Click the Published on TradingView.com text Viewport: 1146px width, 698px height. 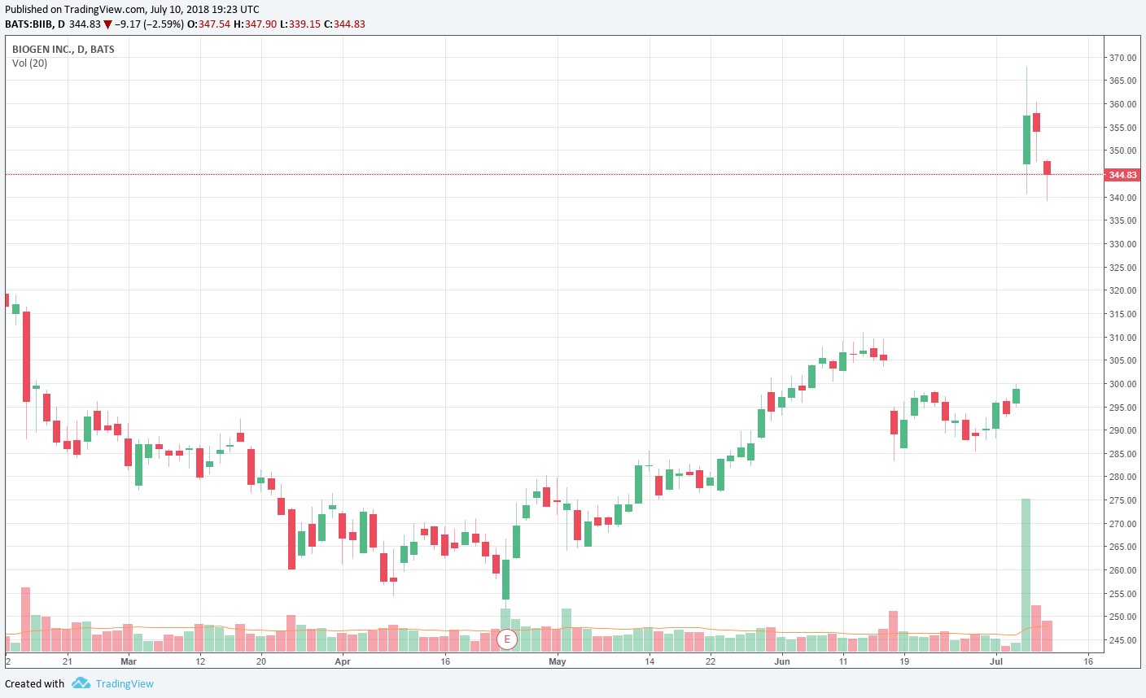[x=132, y=10]
